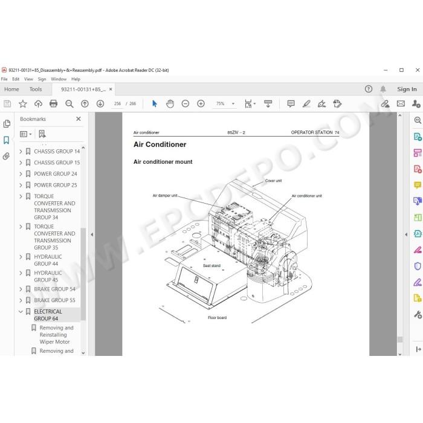Expand CHASSIS GROUP 14 bookmark
The height and width of the screenshot is (423, 423).
tap(21, 152)
